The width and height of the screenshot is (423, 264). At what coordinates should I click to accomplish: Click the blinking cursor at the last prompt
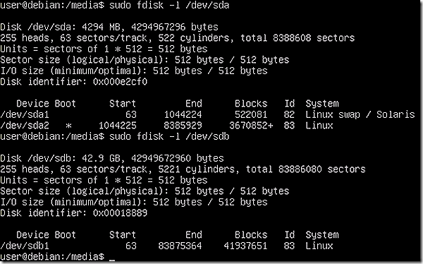tap(112, 260)
